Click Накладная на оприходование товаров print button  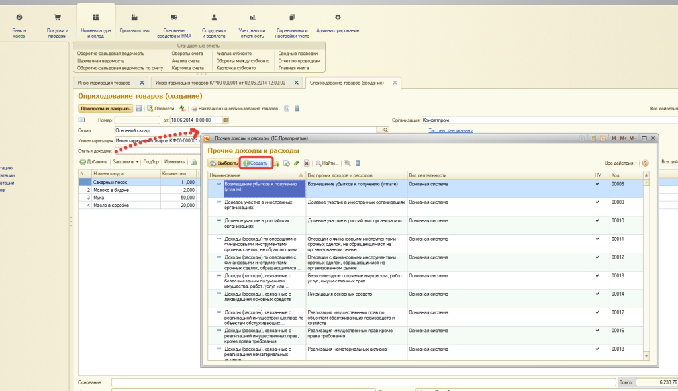[235, 109]
